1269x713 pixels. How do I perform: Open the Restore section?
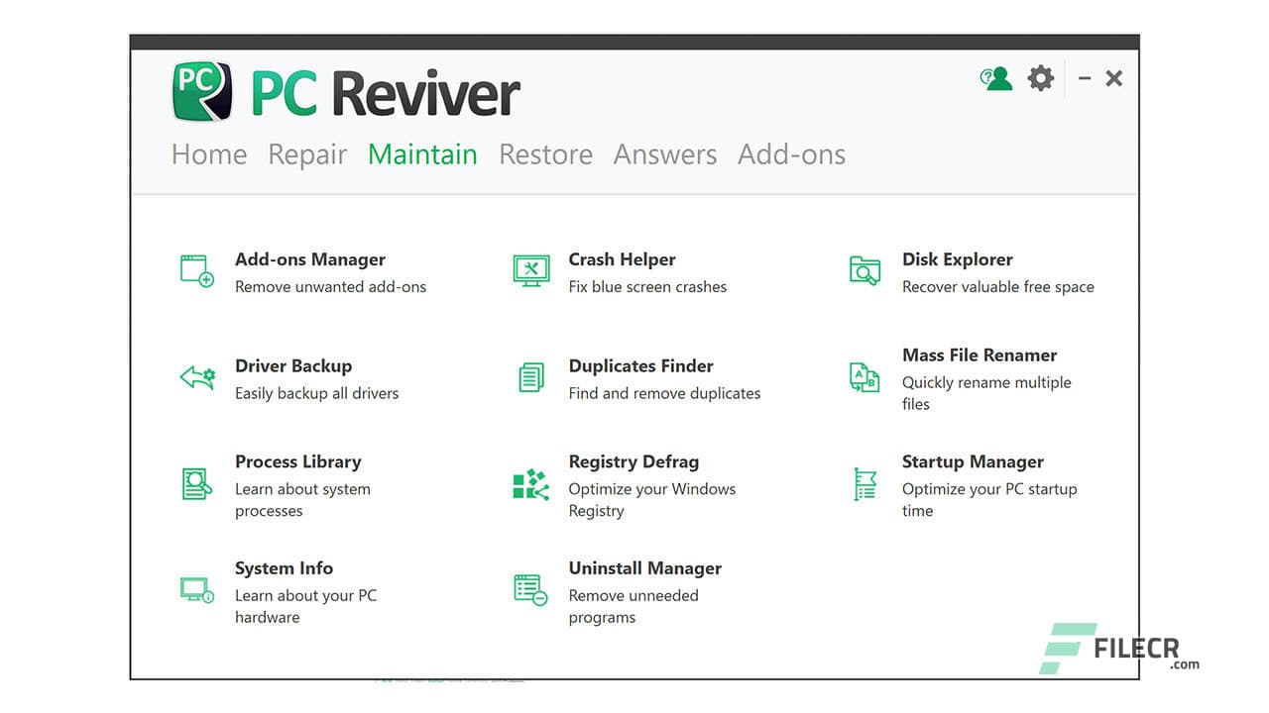tap(545, 154)
